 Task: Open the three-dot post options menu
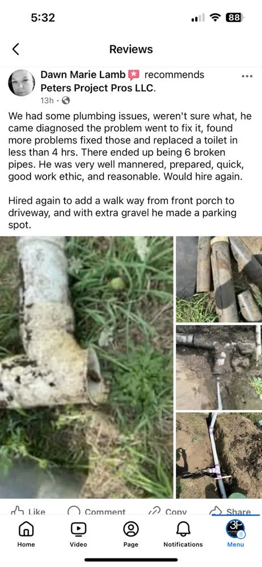[247, 77]
